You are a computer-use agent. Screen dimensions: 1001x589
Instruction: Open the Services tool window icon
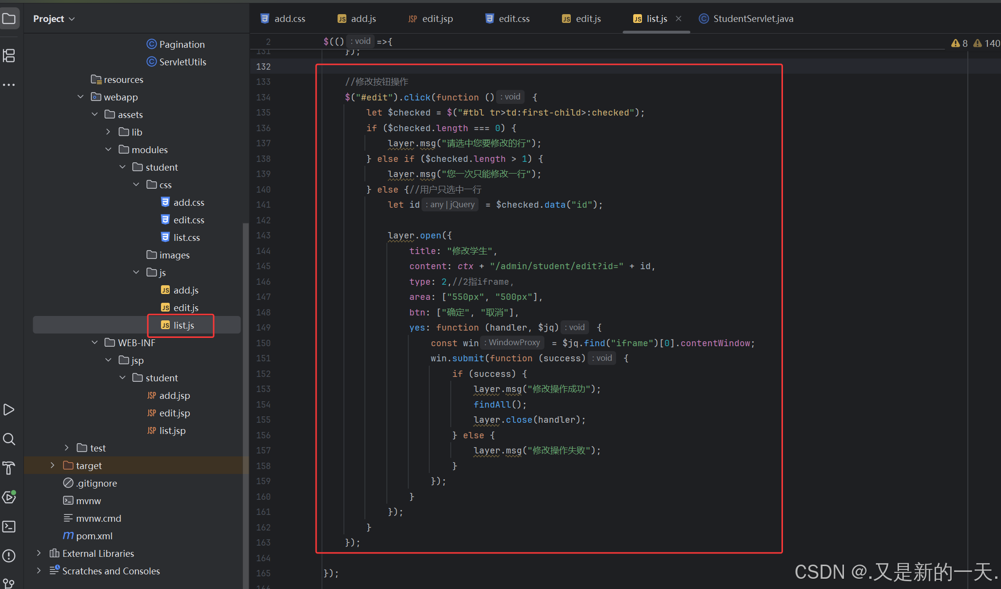pyautogui.click(x=9, y=497)
